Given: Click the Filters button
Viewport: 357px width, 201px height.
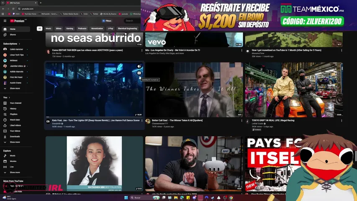Looking at the screenshot, I should (107, 21).
